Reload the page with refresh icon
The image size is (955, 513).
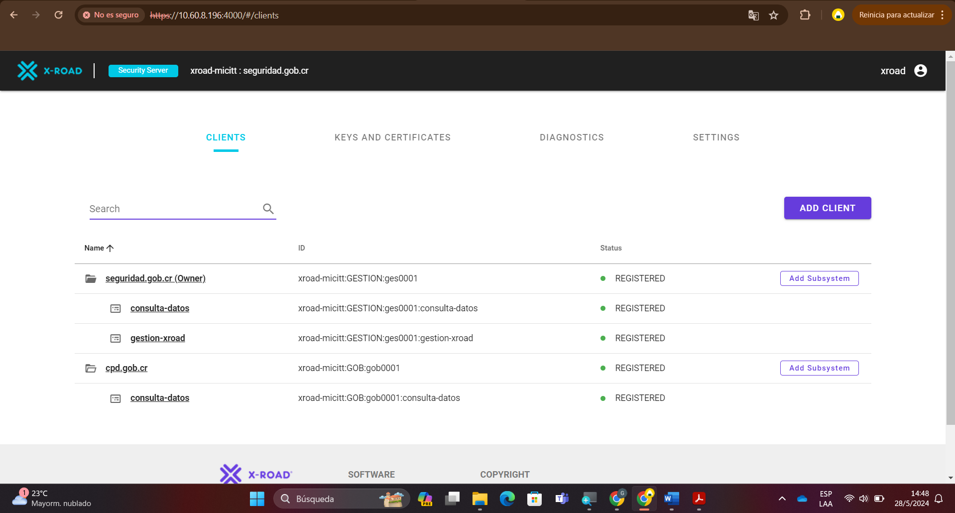point(58,15)
